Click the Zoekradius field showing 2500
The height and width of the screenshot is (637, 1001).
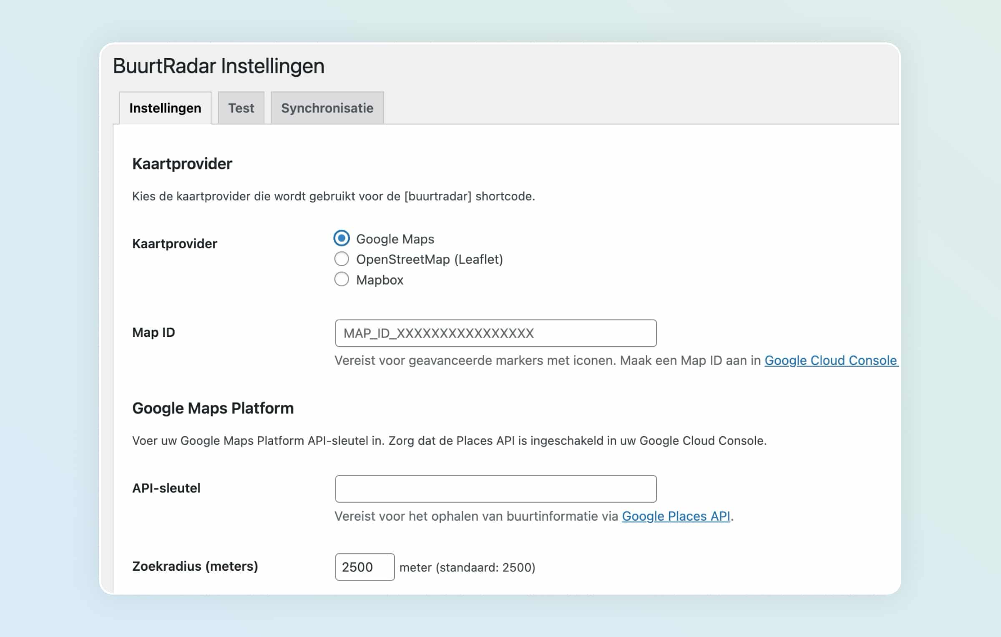coord(365,567)
